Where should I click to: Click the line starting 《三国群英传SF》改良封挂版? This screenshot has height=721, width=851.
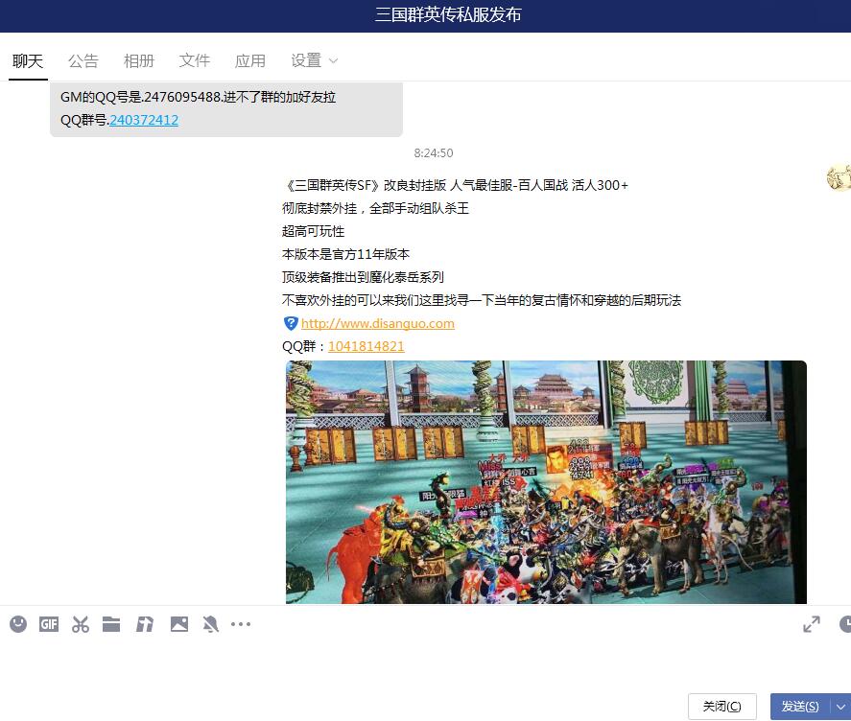(456, 185)
